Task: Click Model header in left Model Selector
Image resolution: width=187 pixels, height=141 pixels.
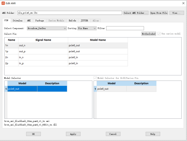Action: [22, 83]
